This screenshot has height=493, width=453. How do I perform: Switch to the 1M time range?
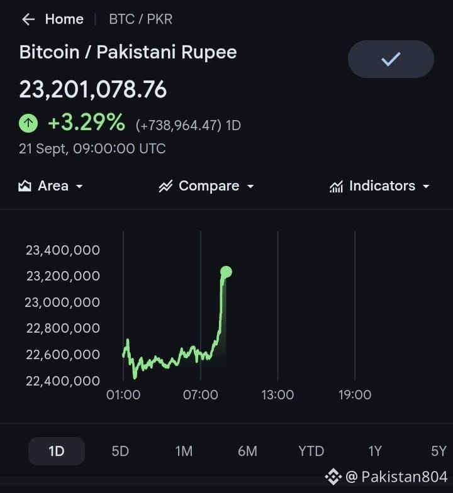click(x=184, y=451)
